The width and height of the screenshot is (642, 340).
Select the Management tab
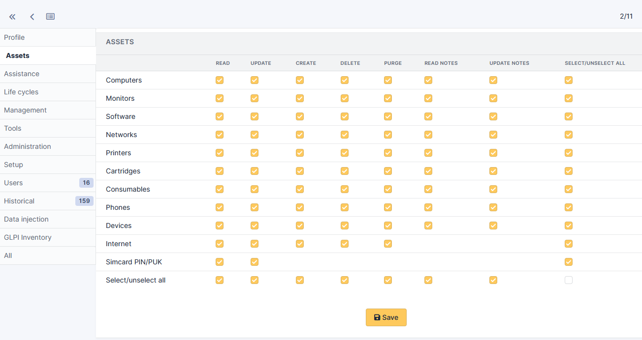click(25, 110)
